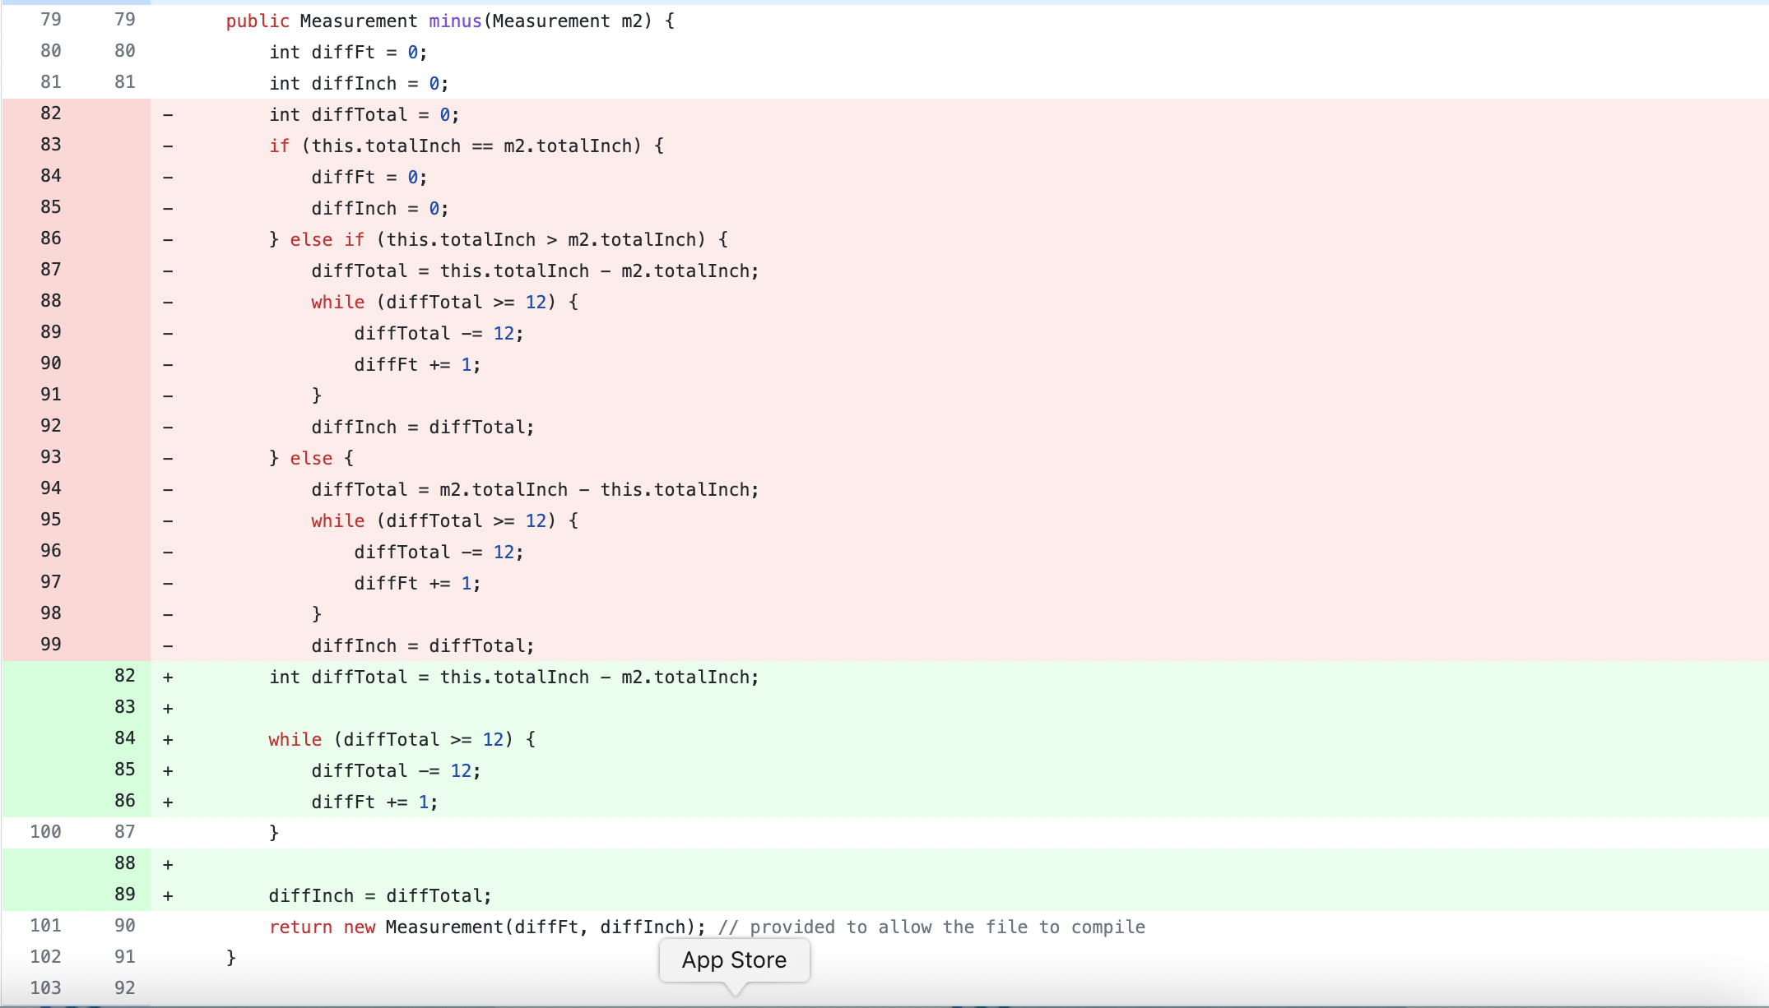Click new line number 89
Screen dimensions: 1769x1008
[125, 895]
